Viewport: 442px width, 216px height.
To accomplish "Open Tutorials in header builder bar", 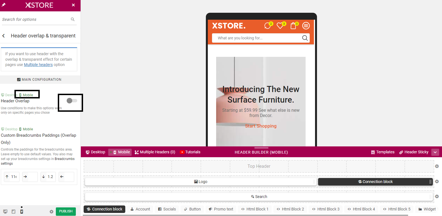I will 190,152.
